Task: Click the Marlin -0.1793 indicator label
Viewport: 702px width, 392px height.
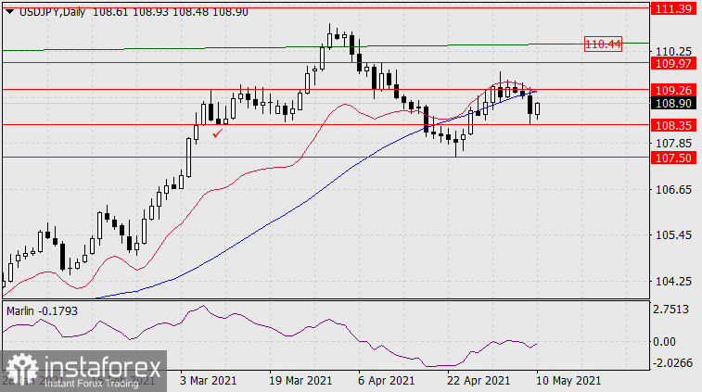Action: coord(38,309)
